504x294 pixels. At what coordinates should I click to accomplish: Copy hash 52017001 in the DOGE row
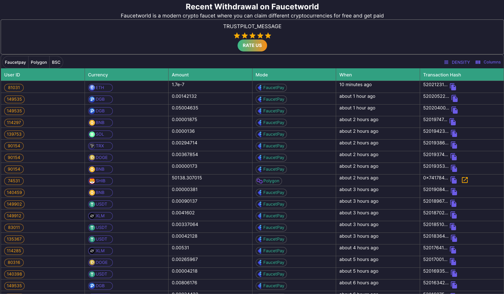pos(453,262)
